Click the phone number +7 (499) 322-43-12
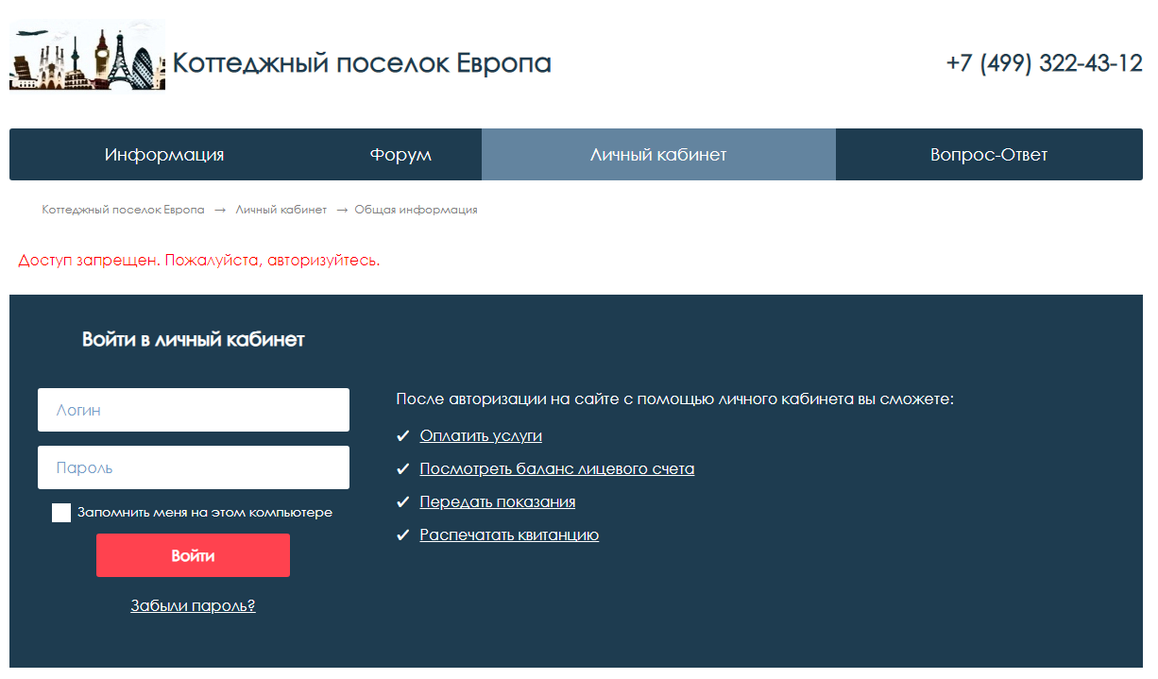Image resolution: width=1158 pixels, height=679 pixels. click(x=1044, y=63)
